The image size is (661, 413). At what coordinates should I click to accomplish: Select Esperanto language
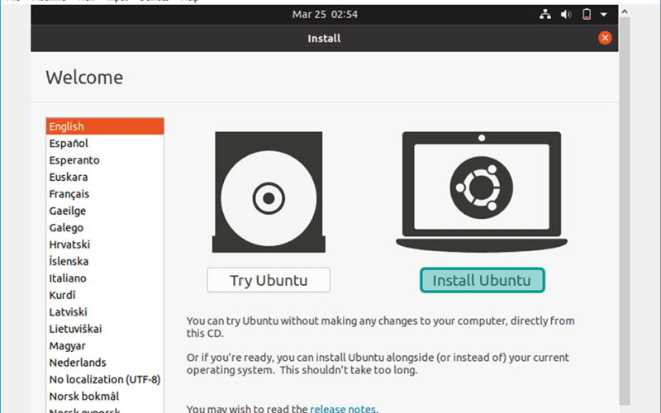(105, 160)
